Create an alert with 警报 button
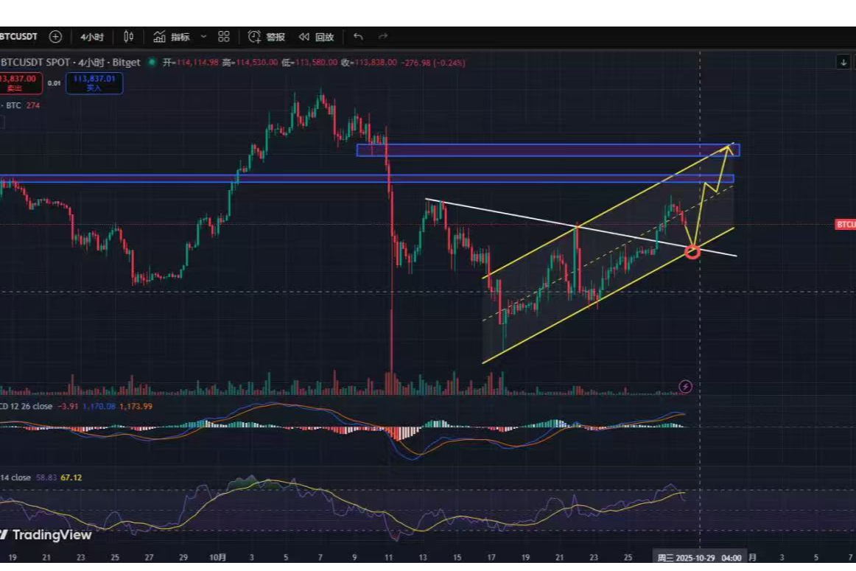Screen dimensions: 856x571 pyautogui.click(x=267, y=37)
